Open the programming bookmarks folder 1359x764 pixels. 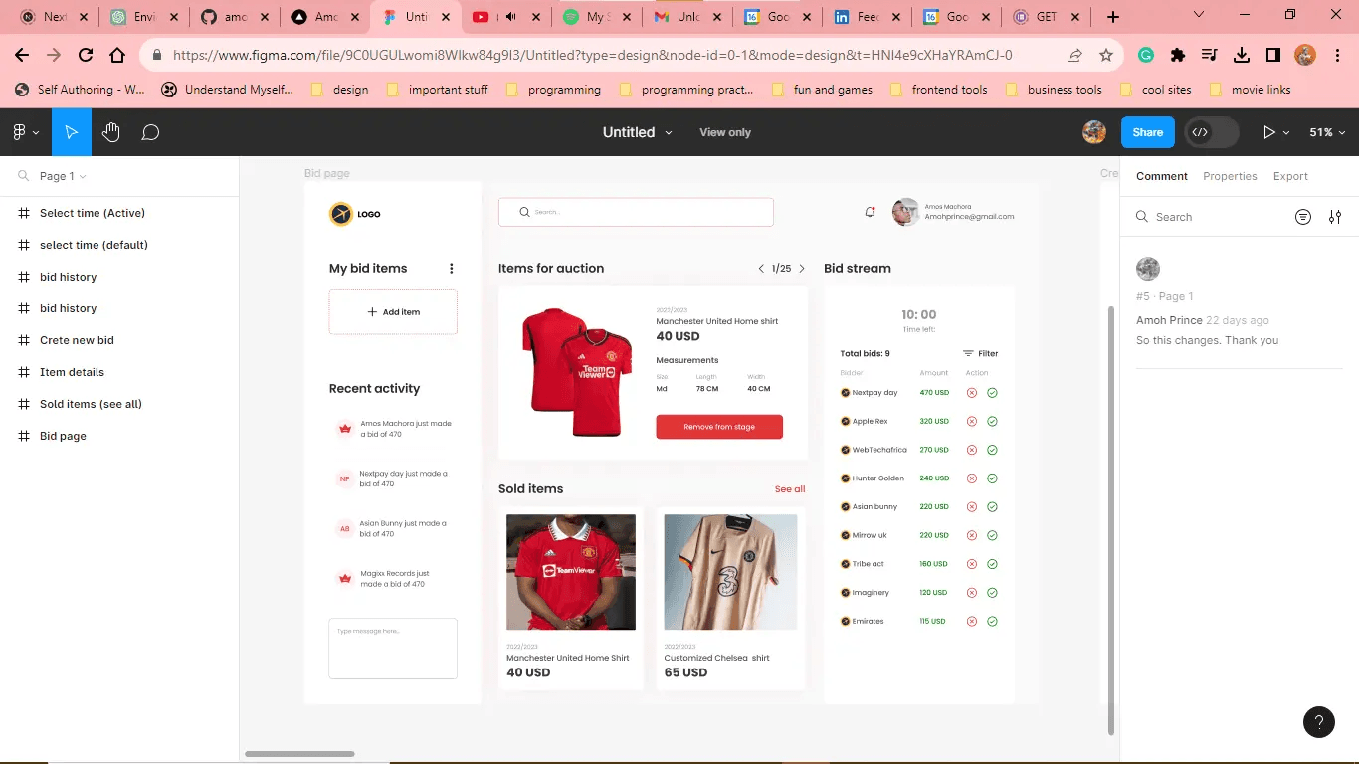click(x=553, y=90)
